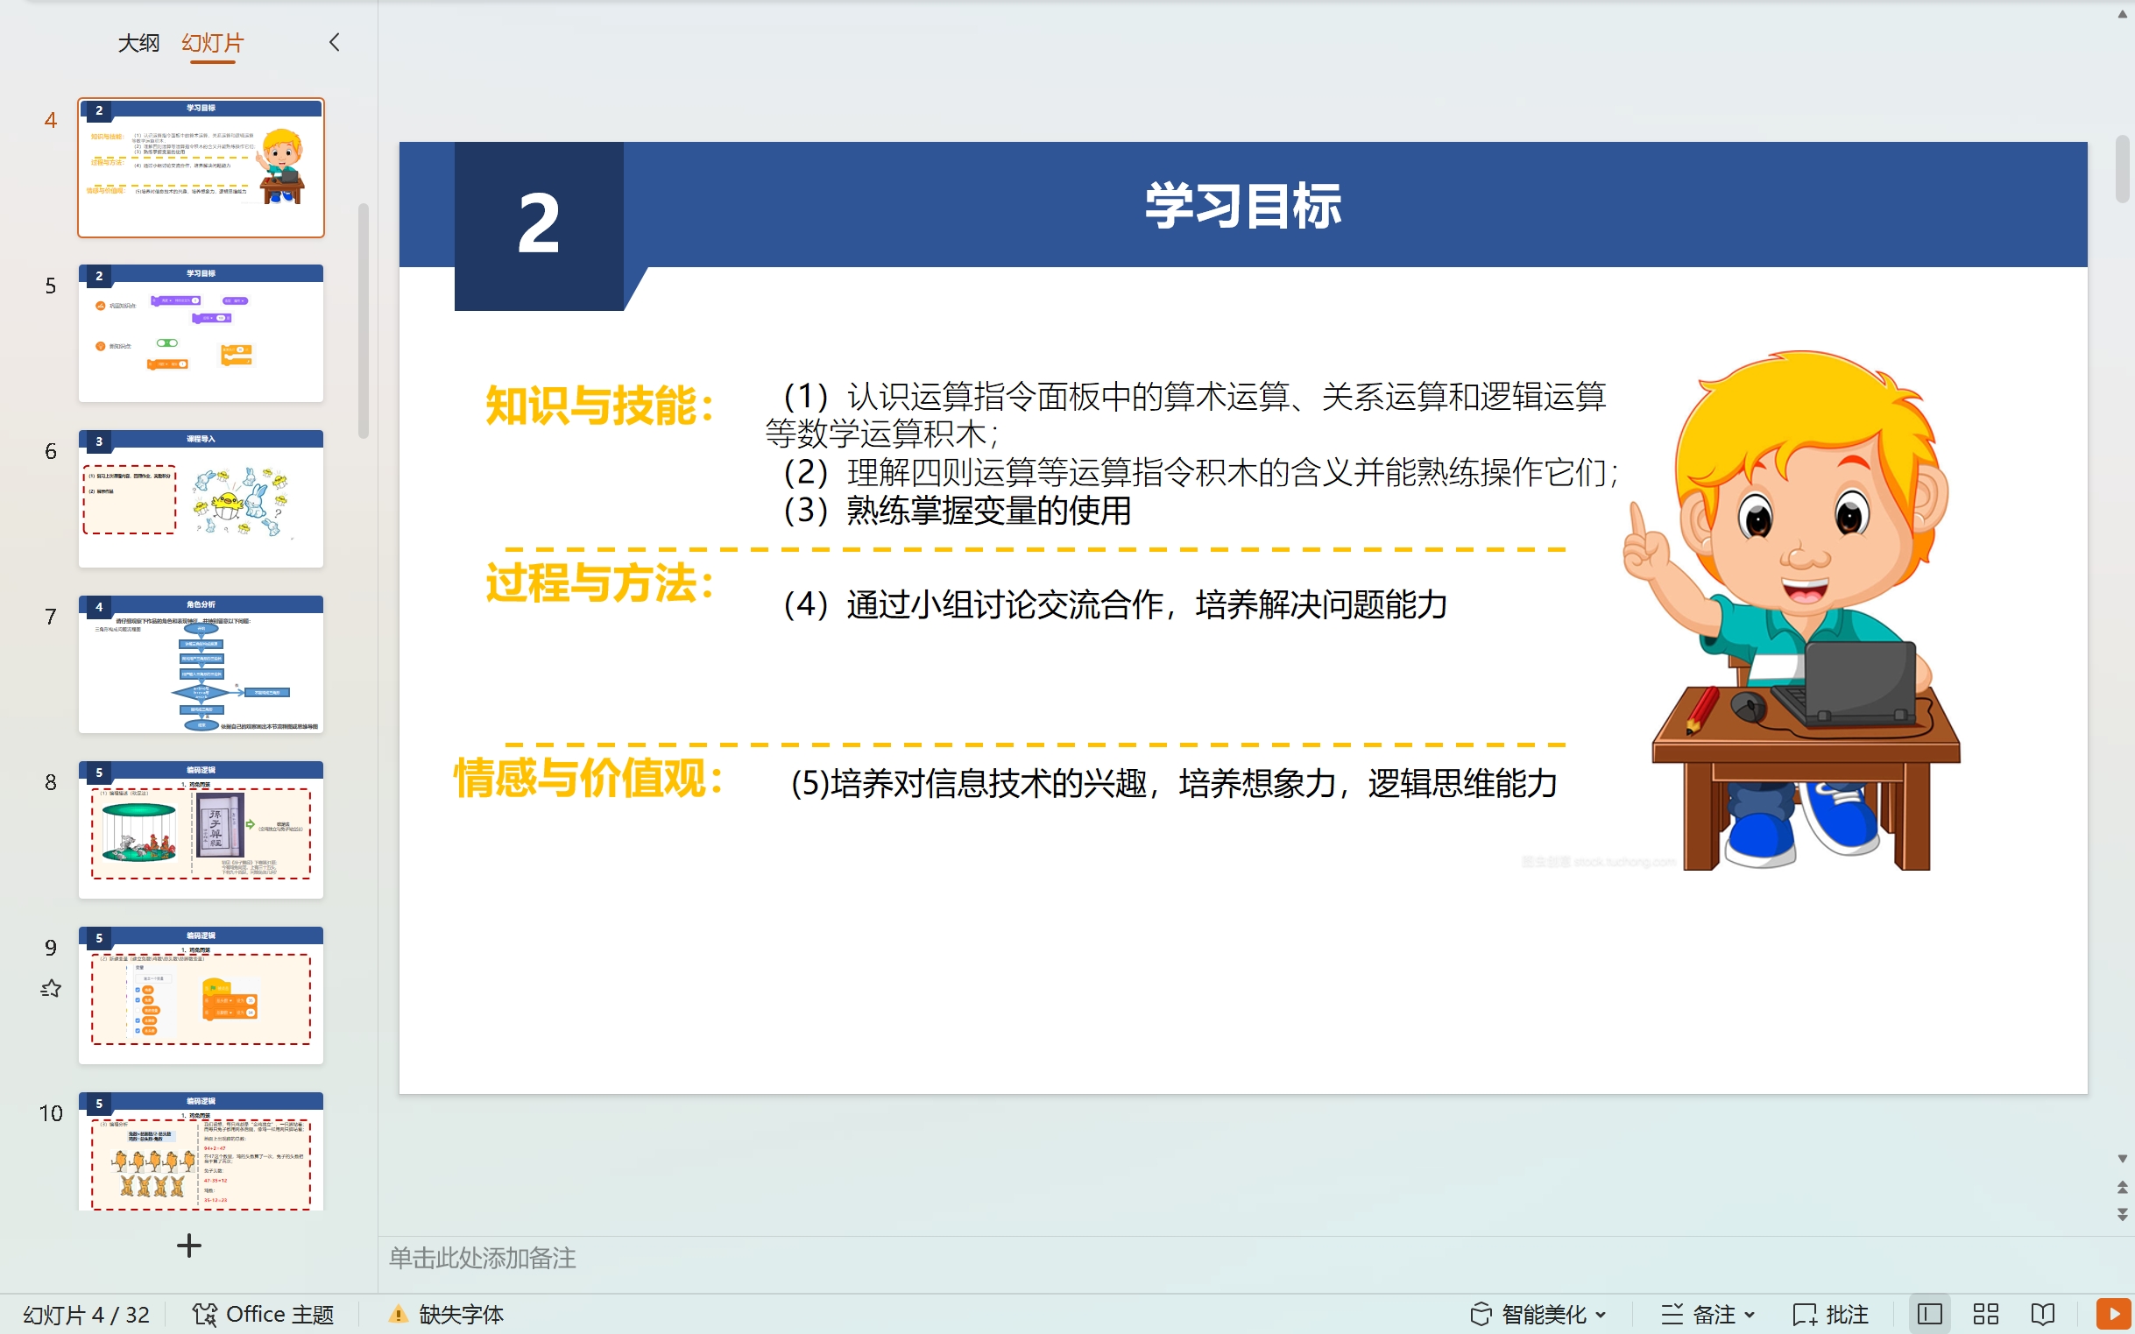Screen dimensions: 2135x1334
Task: Click the 过程与方法 heading
Action: (600, 583)
